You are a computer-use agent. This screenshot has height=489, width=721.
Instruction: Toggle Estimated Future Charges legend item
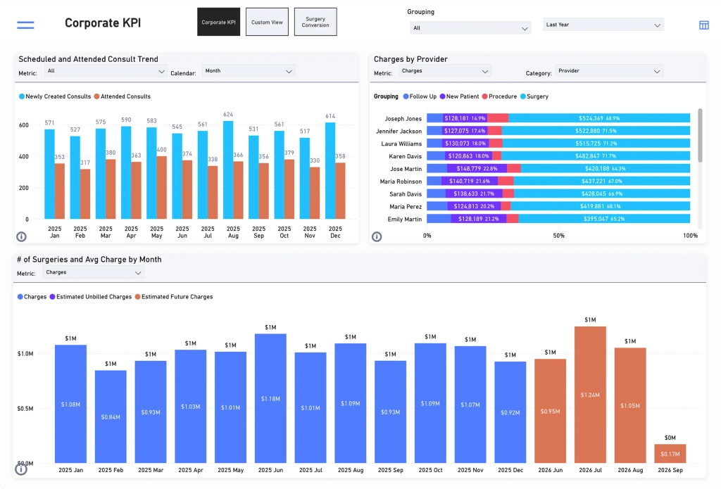tap(174, 297)
